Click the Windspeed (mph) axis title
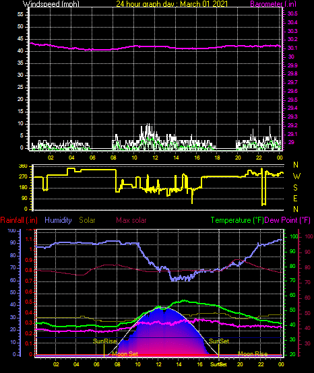Viewport: 314px width, 373px height. click(x=51, y=3)
